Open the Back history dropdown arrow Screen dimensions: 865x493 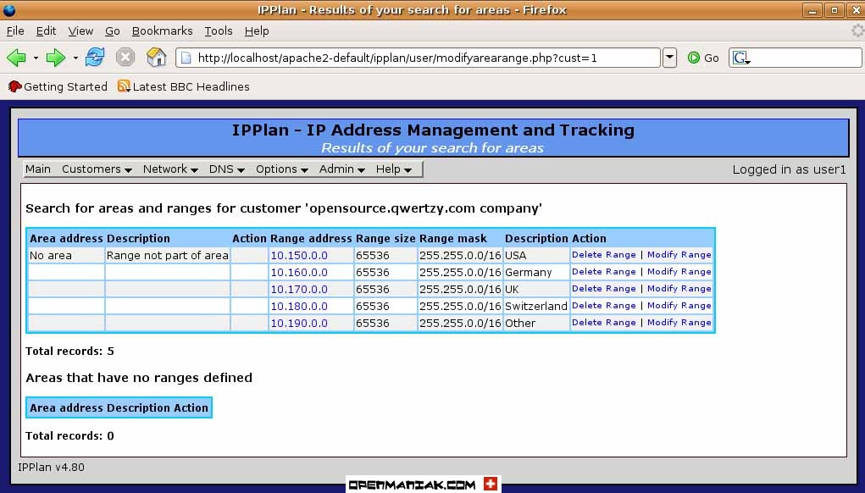(x=36, y=58)
